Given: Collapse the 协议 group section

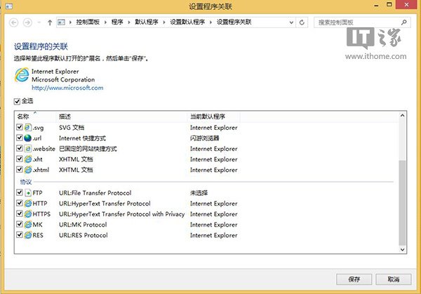Looking at the screenshot, I should pos(24,182).
